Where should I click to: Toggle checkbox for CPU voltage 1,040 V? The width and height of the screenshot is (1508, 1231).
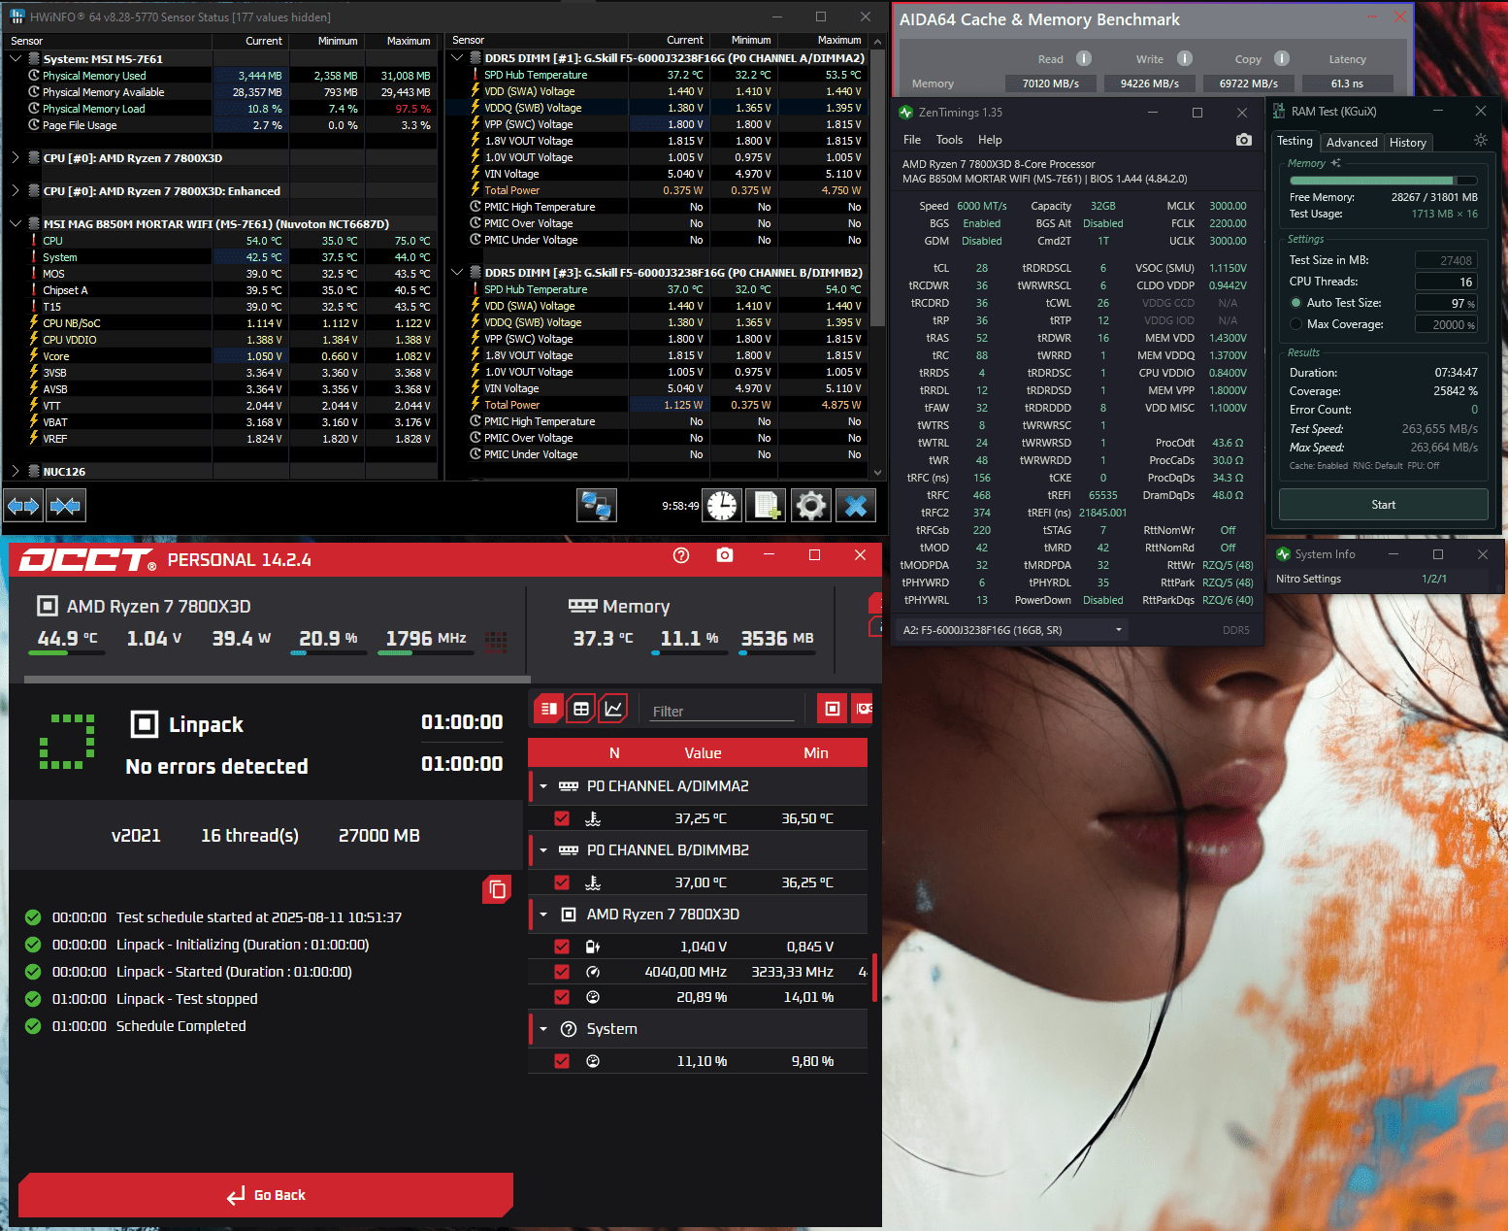[562, 947]
